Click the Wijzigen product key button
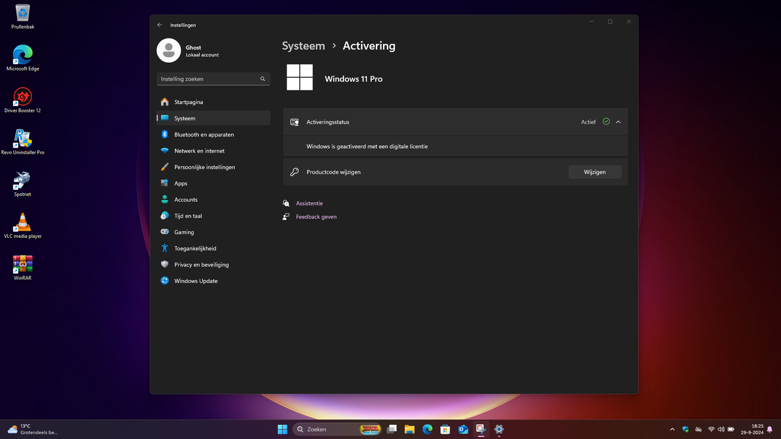The width and height of the screenshot is (781, 439). pyautogui.click(x=595, y=172)
